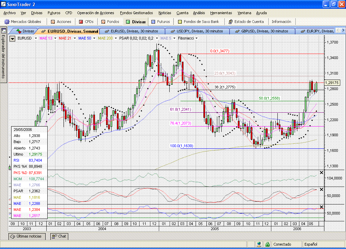Expand the PSAR settings dropdown
Screen dimensions: 346x249
click(x=157, y=38)
